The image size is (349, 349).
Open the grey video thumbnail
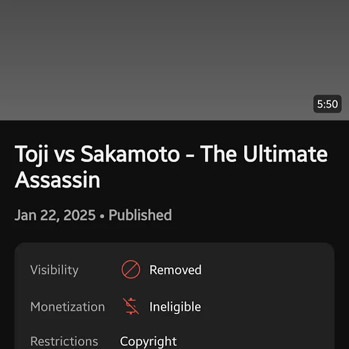tap(174, 60)
